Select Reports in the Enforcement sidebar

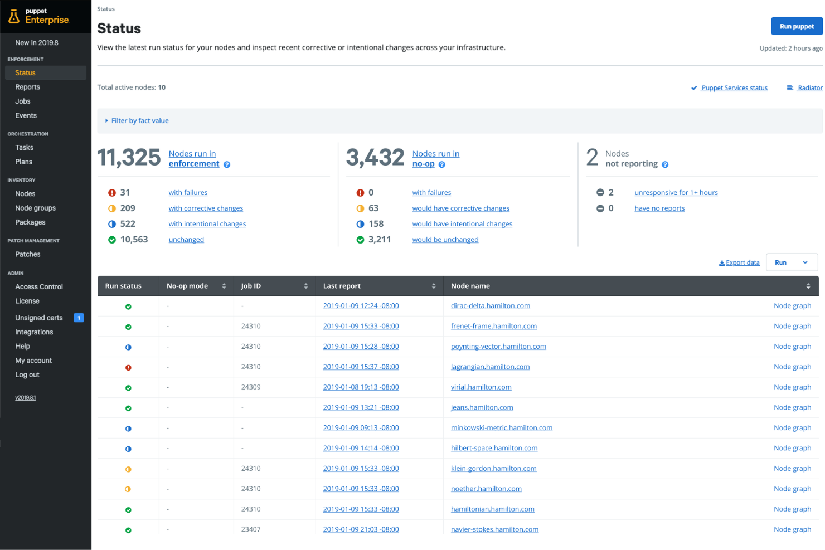27,87
